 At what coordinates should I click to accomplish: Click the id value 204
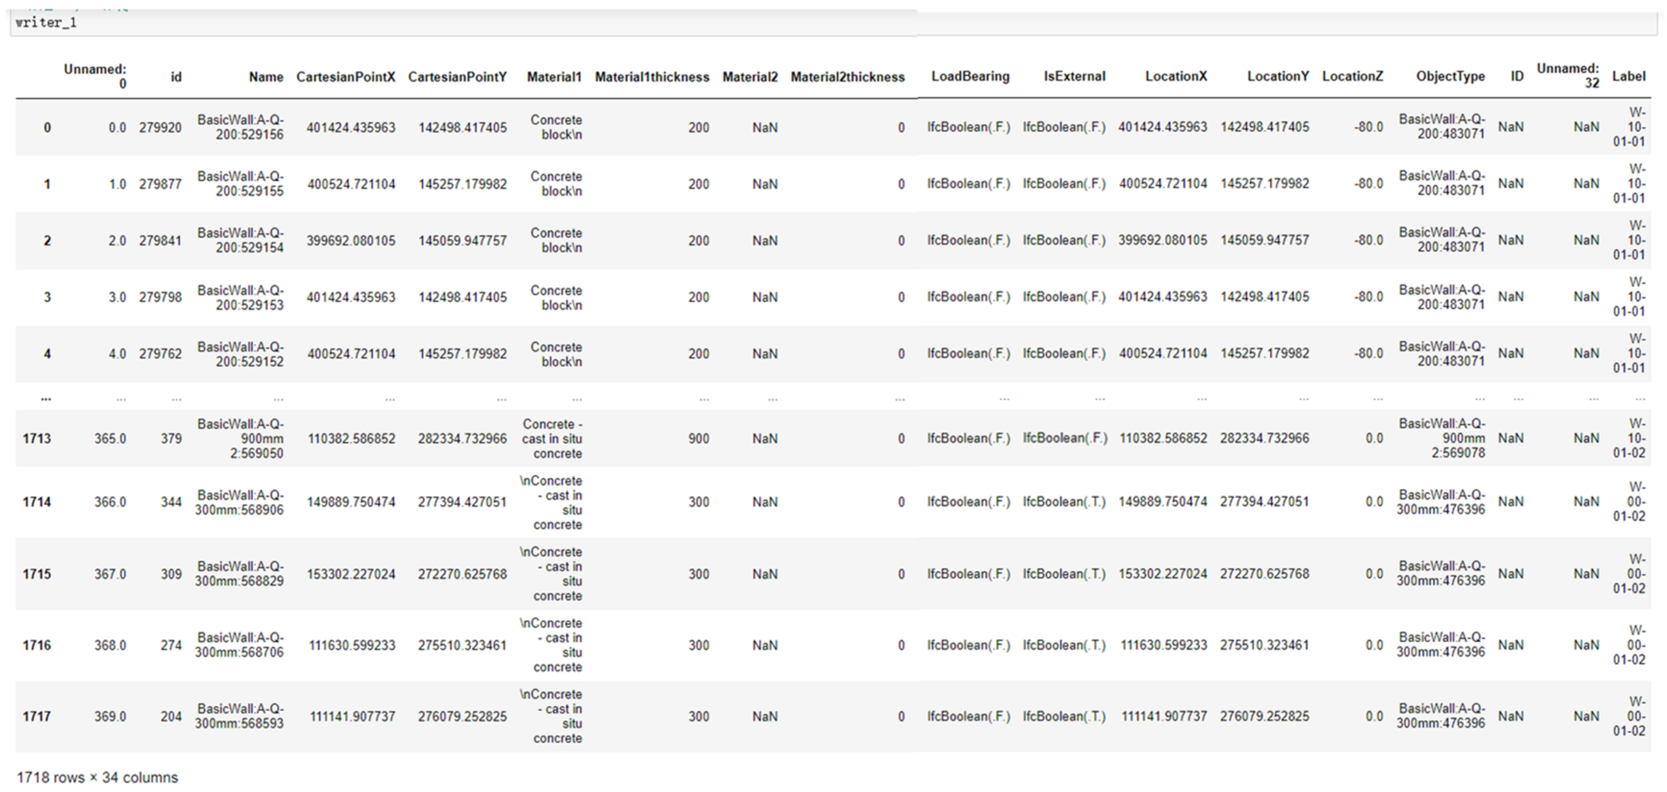(171, 716)
